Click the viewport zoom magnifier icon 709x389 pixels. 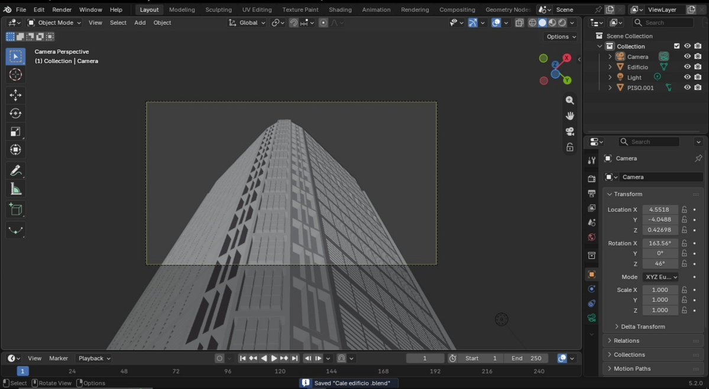pos(569,100)
